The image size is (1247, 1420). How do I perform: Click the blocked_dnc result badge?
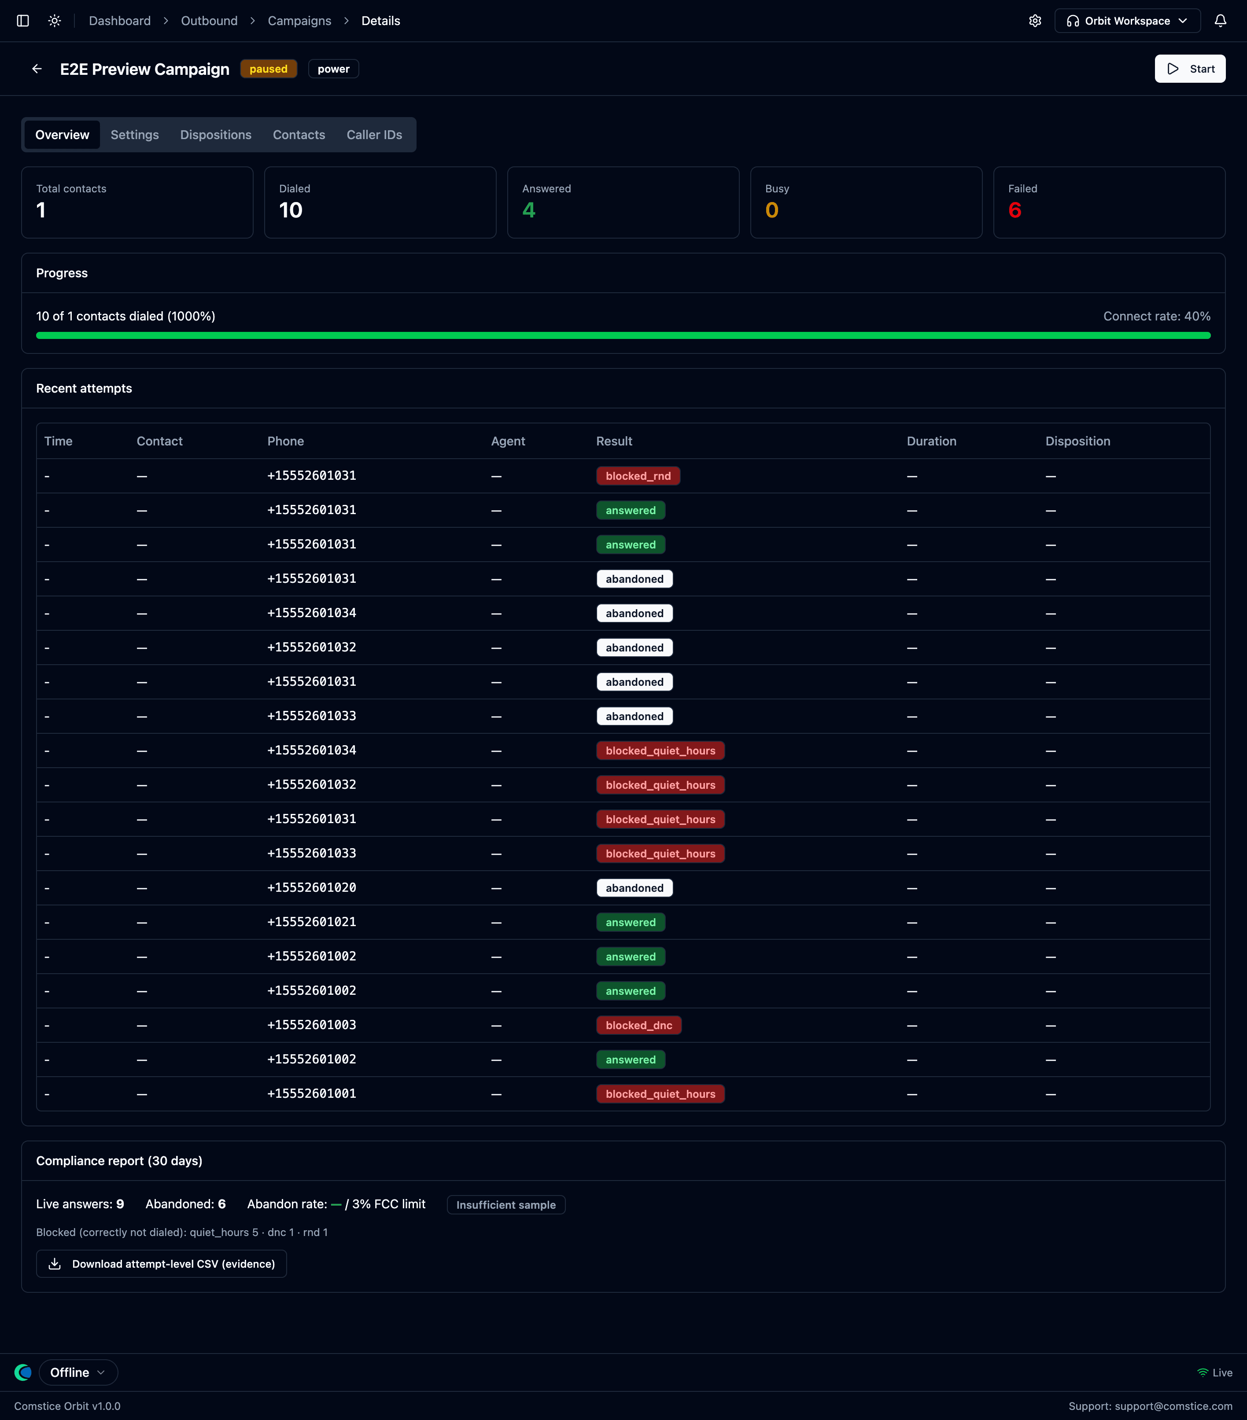coord(639,1026)
